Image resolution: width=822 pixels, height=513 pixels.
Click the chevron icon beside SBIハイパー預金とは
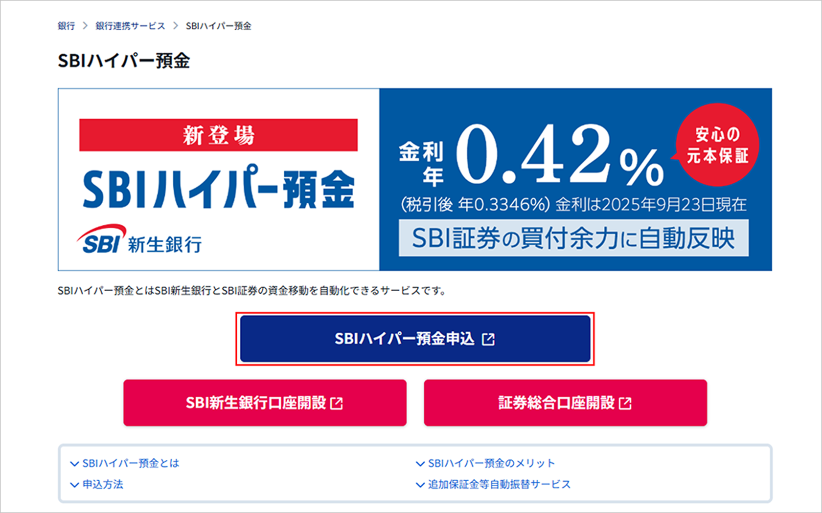click(74, 464)
